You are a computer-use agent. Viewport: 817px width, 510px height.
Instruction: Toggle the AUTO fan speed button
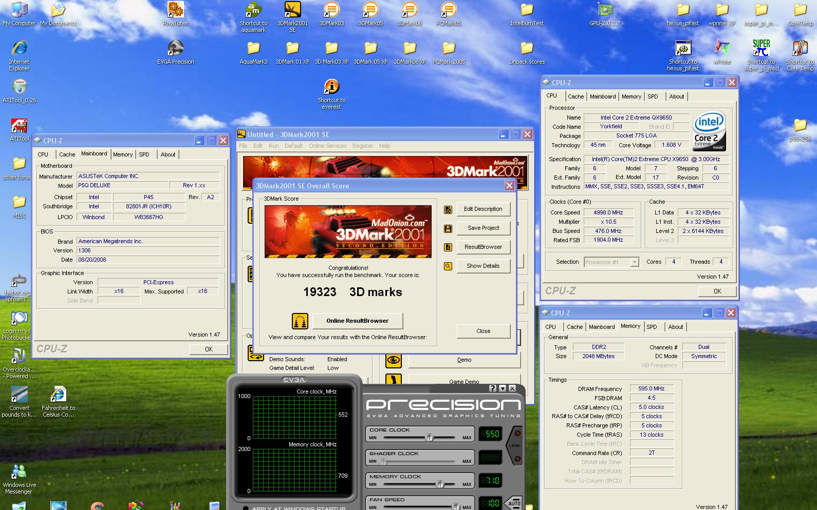(514, 503)
